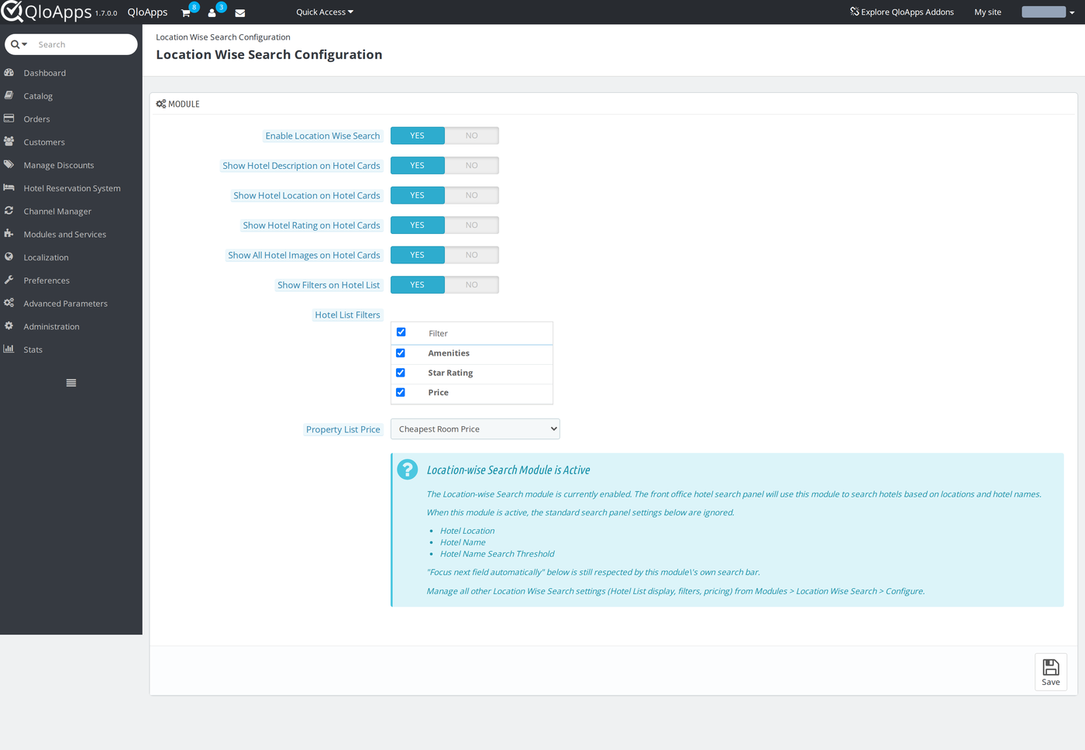Click the Dashboard sidebar icon
Image resolution: width=1085 pixels, height=750 pixels.
(9, 73)
